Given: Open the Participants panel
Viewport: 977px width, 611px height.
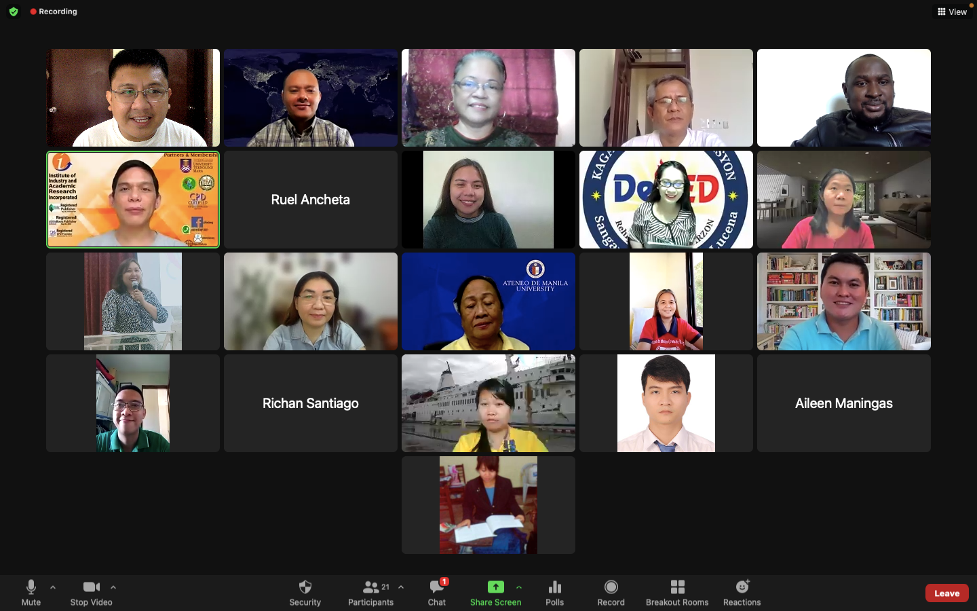Looking at the screenshot, I should (370, 592).
